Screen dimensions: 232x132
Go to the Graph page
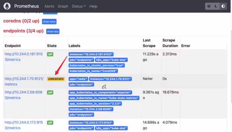(x=63, y=6)
